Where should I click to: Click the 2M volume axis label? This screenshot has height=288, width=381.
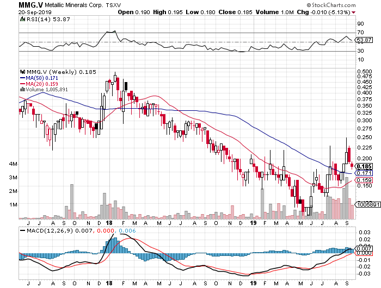coord(14,191)
